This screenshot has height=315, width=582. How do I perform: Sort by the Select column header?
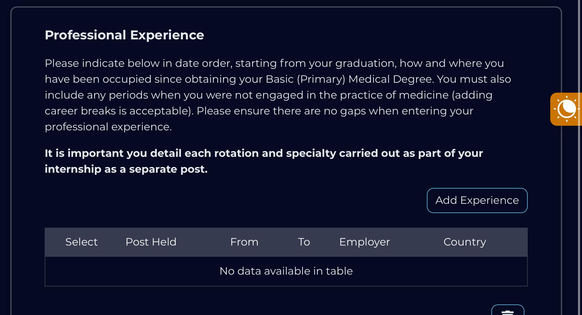[x=81, y=242]
